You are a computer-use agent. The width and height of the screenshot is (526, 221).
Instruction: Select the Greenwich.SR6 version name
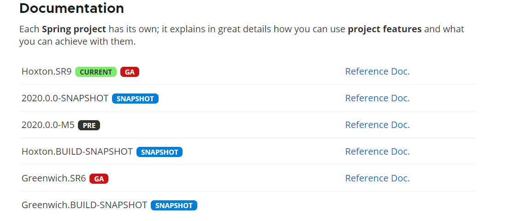53,179
